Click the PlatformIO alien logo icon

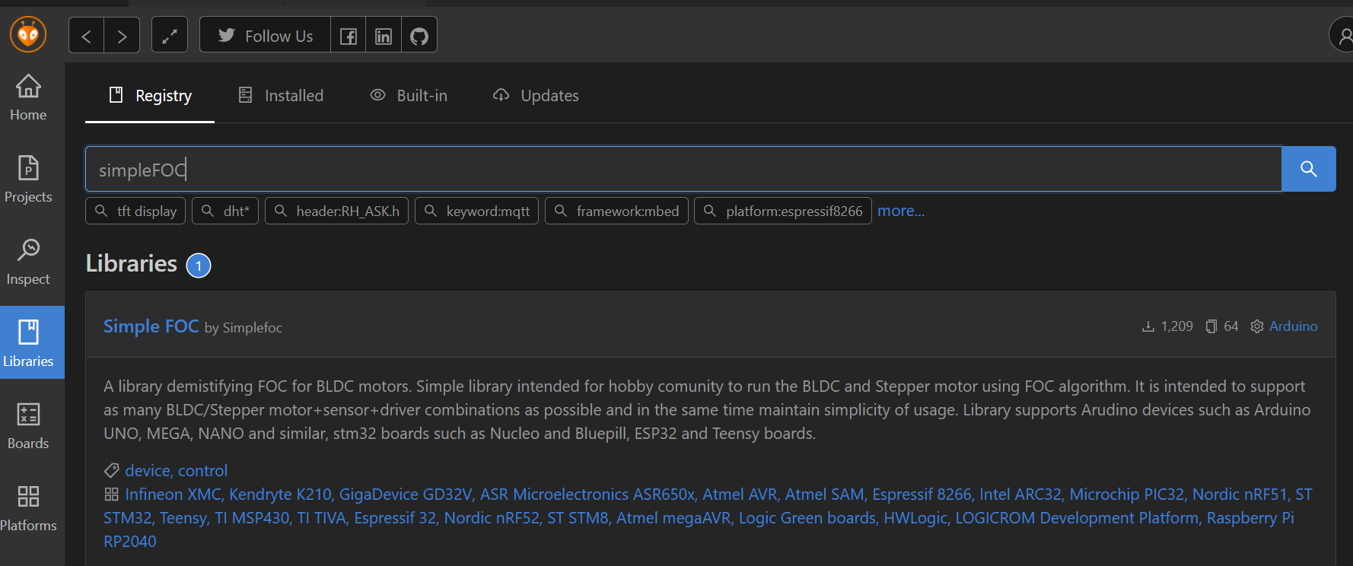[28, 34]
